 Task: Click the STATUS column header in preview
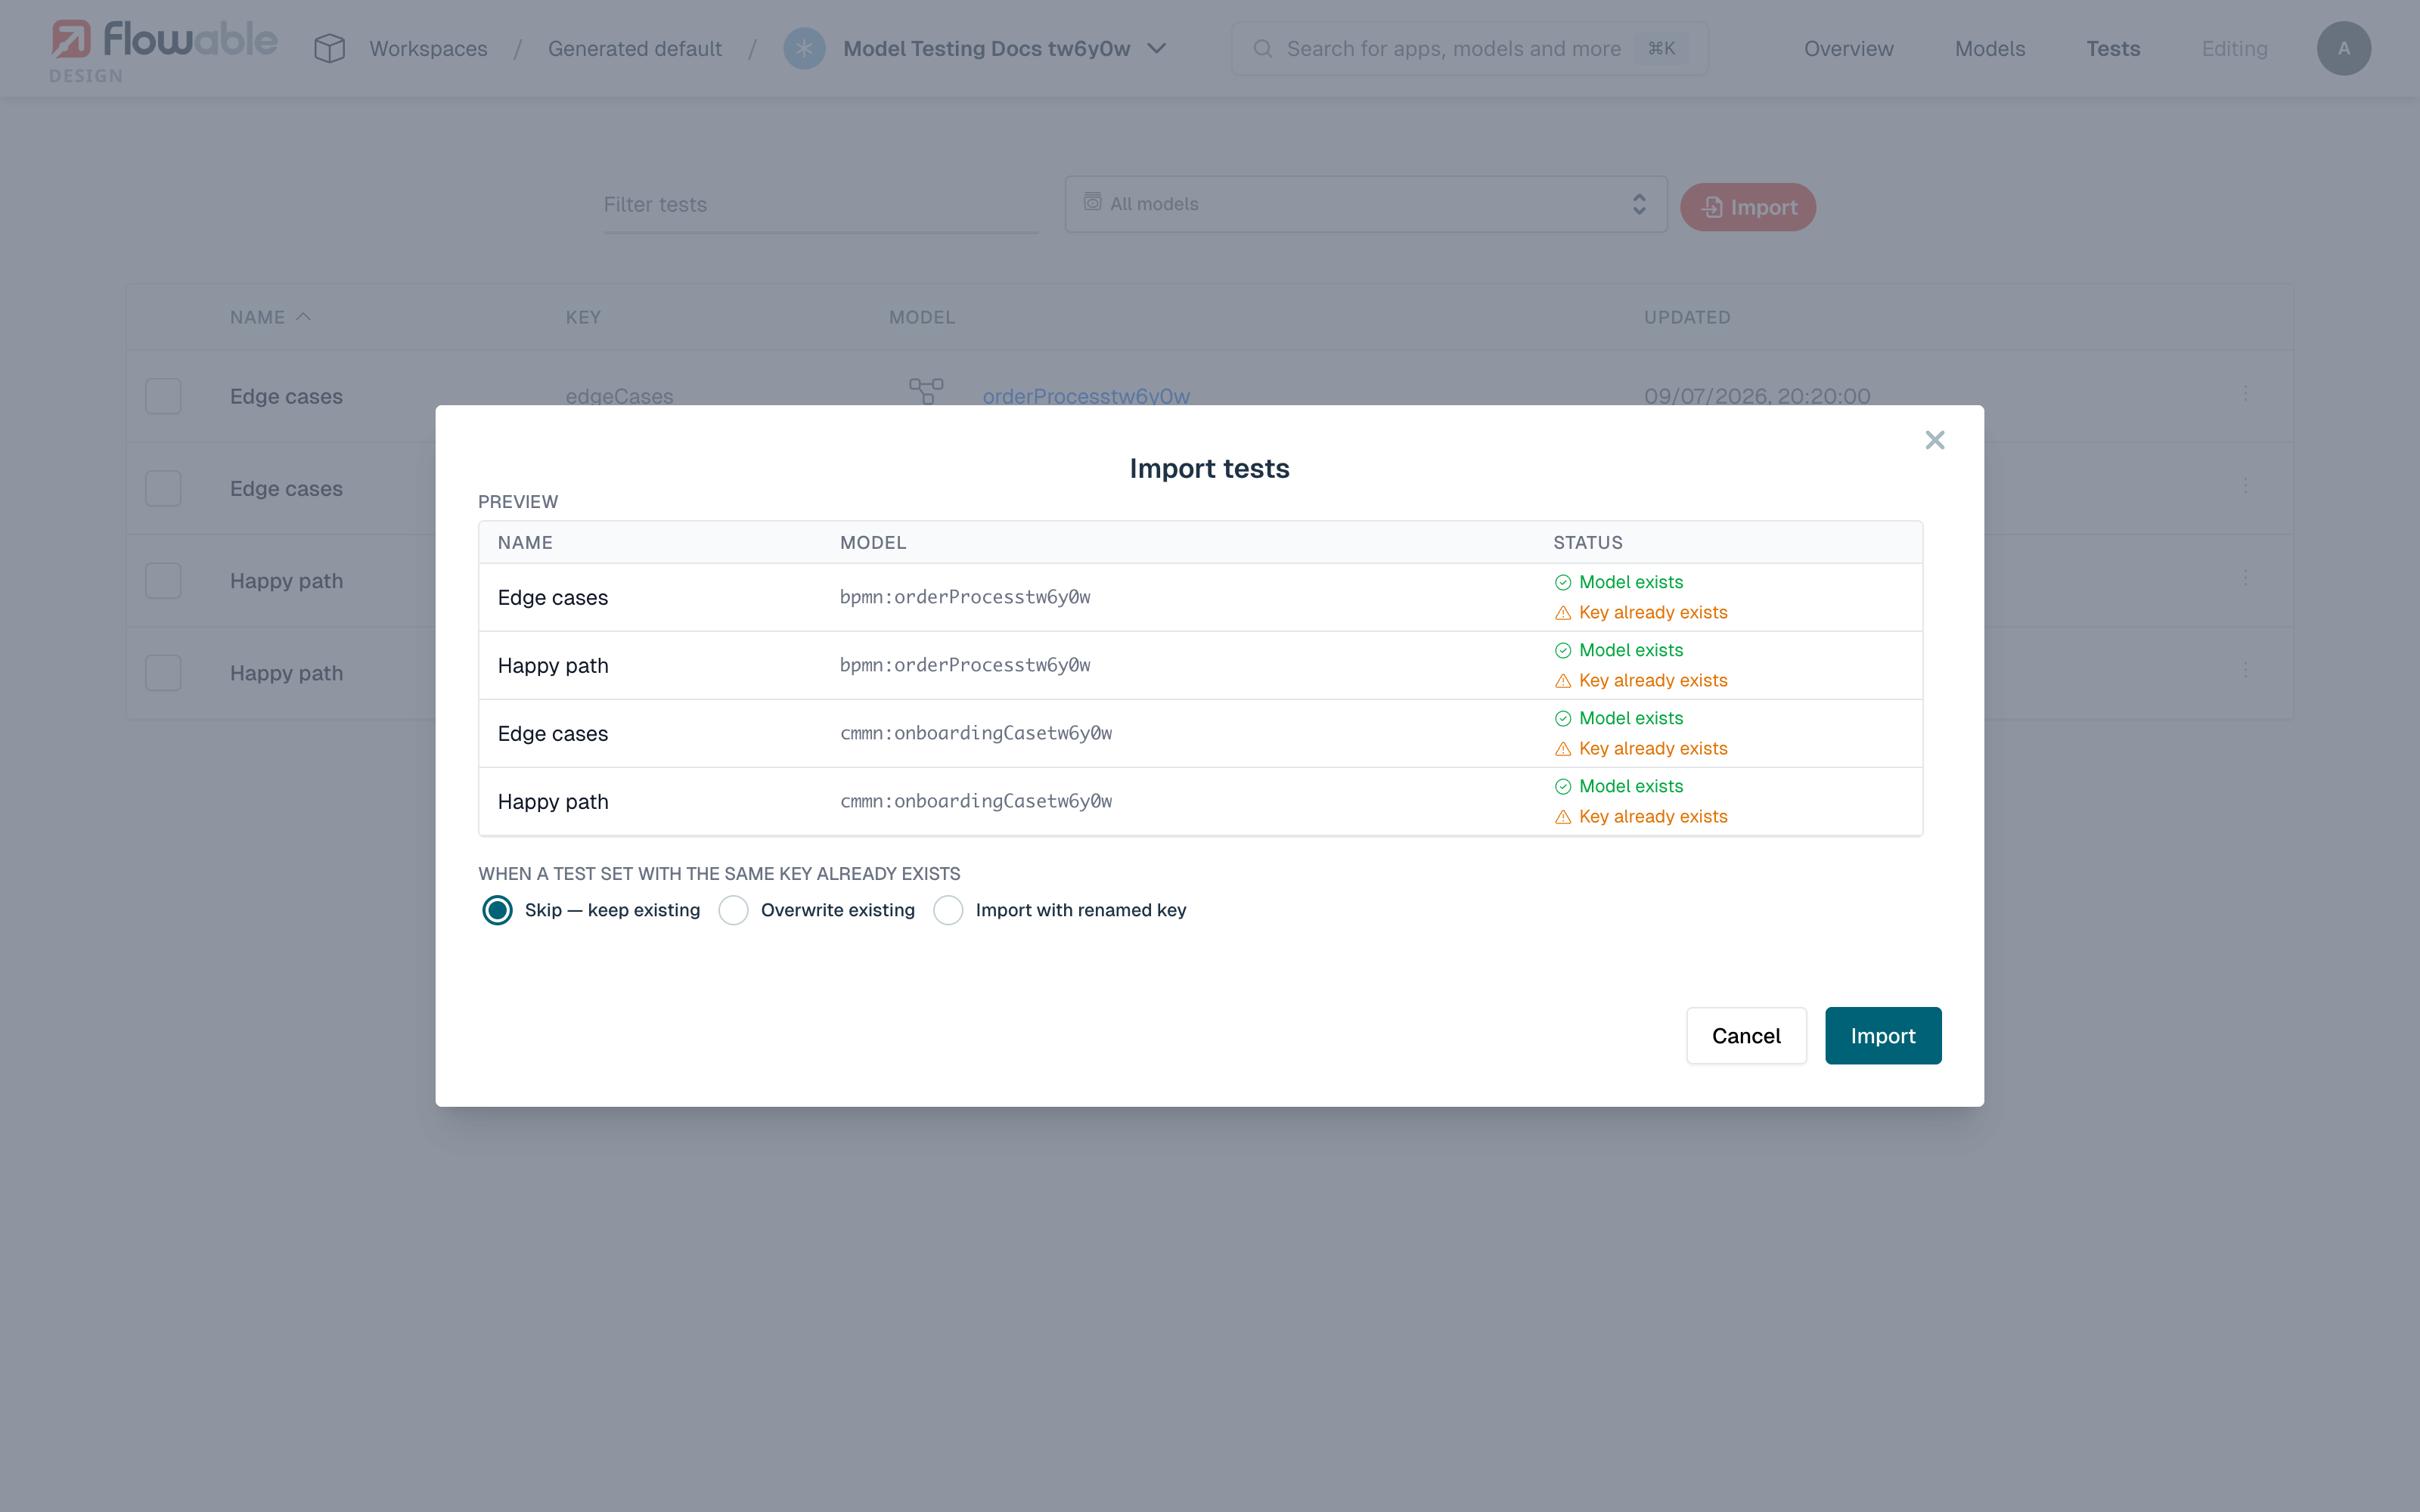pos(1587,542)
